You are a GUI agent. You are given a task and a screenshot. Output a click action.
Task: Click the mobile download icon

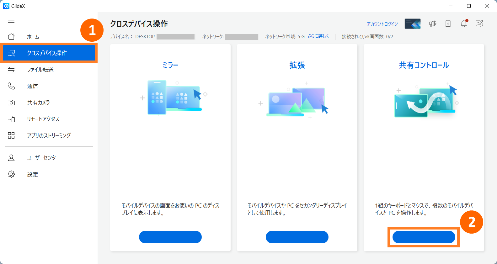pos(448,24)
